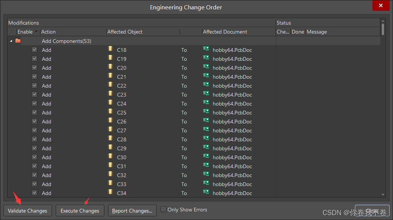Click the Validate Changes button
Viewport: 393px width, 220px height.
(28, 211)
